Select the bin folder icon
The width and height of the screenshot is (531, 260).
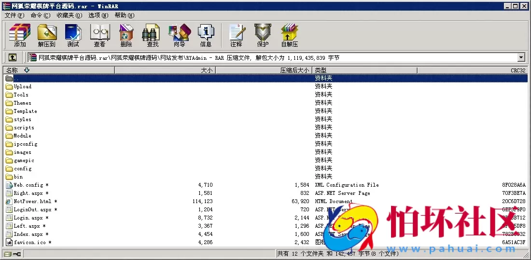tap(9, 177)
